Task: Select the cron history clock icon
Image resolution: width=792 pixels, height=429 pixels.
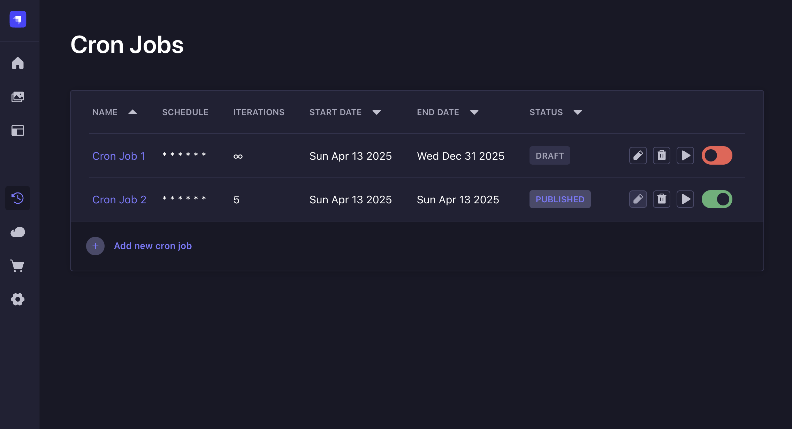Action: pyautogui.click(x=18, y=198)
